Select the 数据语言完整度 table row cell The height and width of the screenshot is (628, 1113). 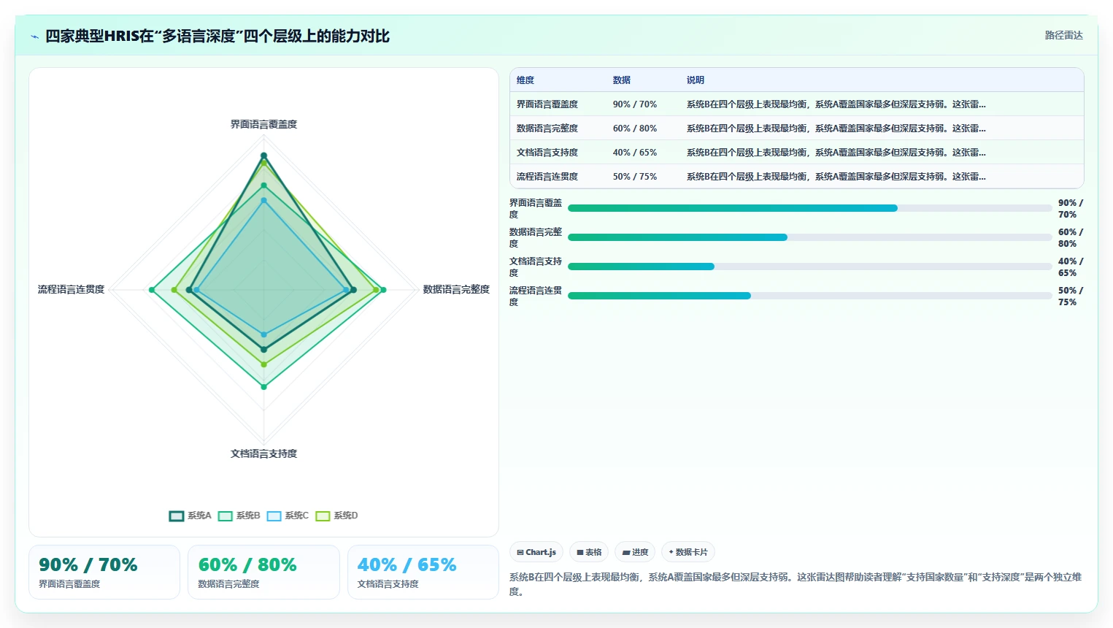point(547,129)
